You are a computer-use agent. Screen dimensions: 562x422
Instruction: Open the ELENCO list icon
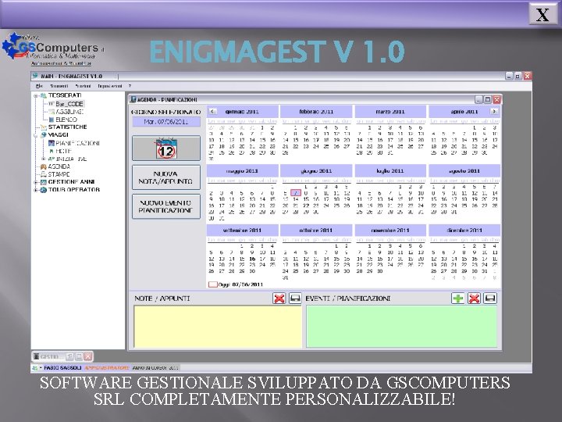(x=52, y=120)
